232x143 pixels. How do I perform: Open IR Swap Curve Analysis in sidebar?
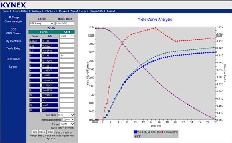click(13, 20)
